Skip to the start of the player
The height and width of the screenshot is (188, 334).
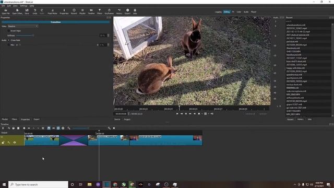(x=177, y=114)
